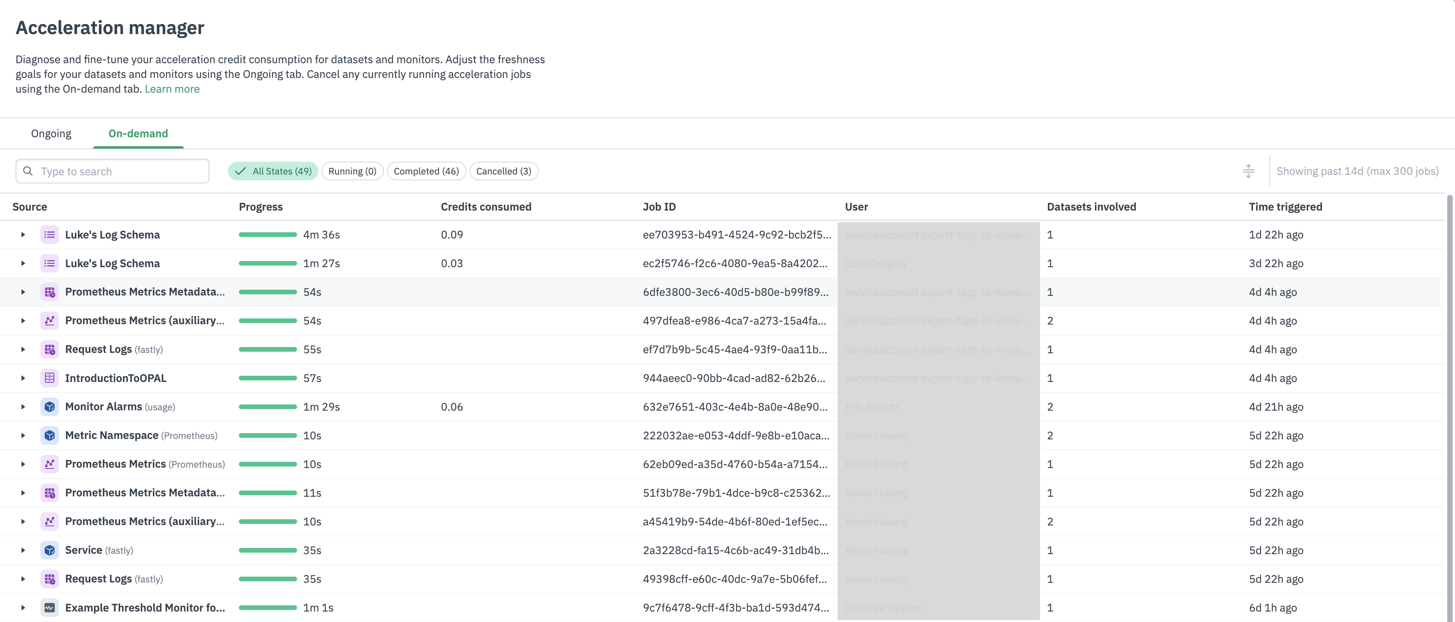Click the Service (fastly) cube icon
The height and width of the screenshot is (622, 1455).
click(x=50, y=550)
